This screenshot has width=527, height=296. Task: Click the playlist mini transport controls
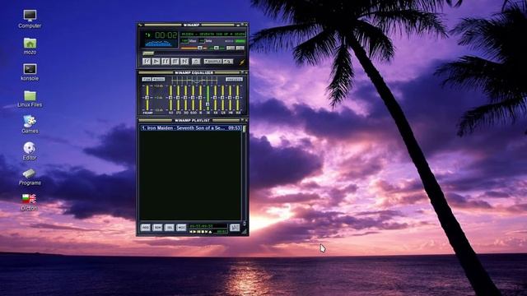click(x=201, y=232)
